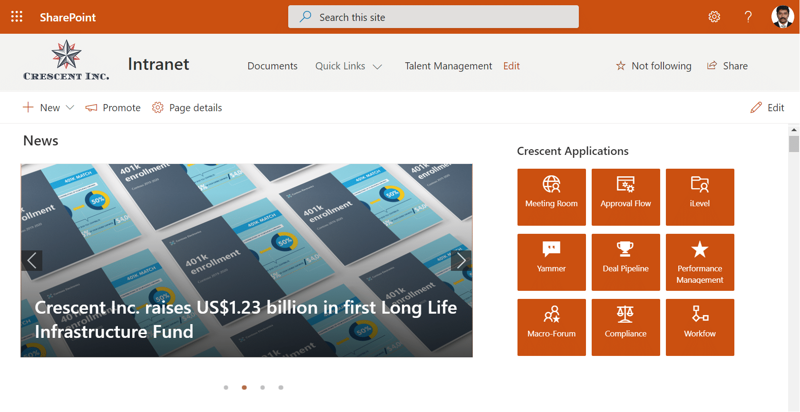Viewport: 800px width, 412px height.
Task: Open the Crescent Inc. raises US$1.23 billion headline
Action: (246, 319)
